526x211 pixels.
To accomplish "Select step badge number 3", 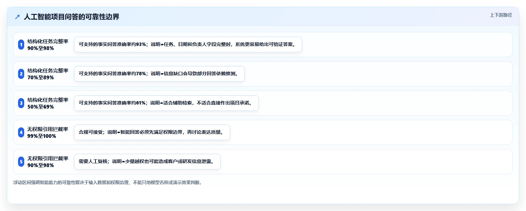I will (x=21, y=103).
